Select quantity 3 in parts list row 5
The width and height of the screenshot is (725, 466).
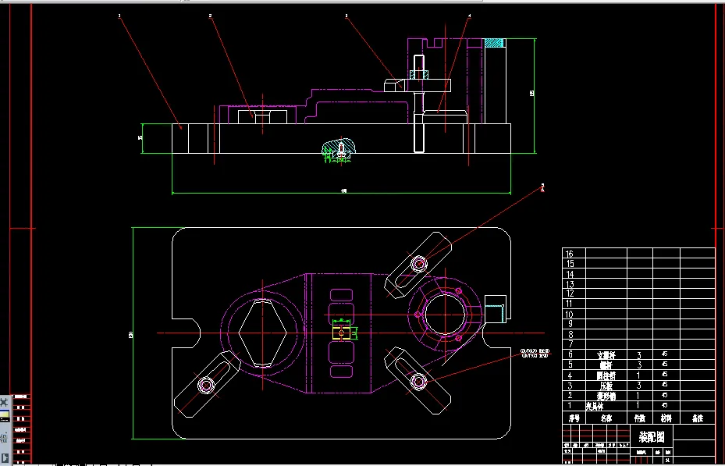(x=639, y=365)
